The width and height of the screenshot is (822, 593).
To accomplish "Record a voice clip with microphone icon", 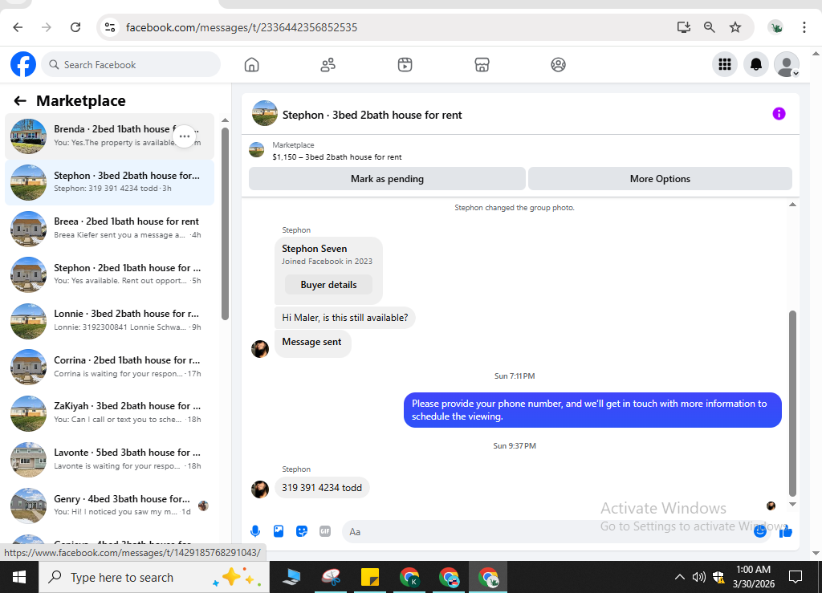I will 255,531.
